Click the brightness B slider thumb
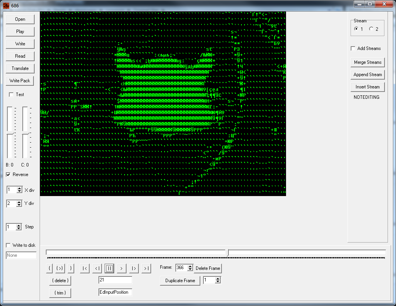The width and height of the screenshot is (396, 306). [10, 133]
